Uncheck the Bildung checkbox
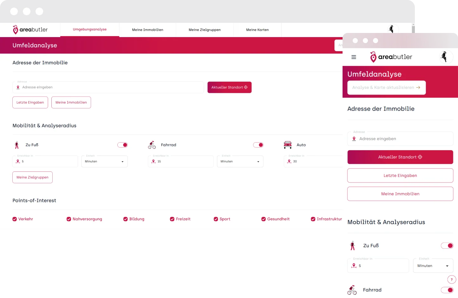The width and height of the screenshot is (458, 298). pyautogui.click(x=126, y=219)
